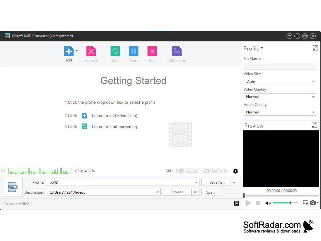Click the Add file icon
This screenshot has width=321, height=241.
click(69, 51)
